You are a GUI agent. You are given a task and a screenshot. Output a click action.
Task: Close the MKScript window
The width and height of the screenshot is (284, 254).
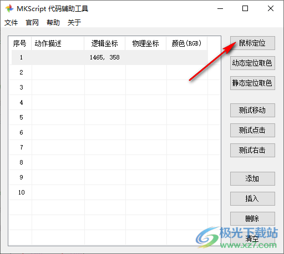tap(271, 8)
